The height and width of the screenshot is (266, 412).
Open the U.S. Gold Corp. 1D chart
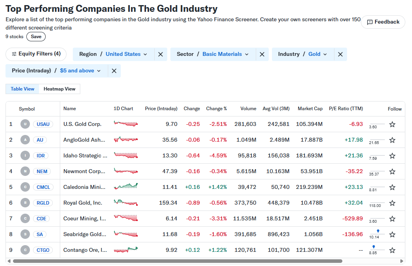click(126, 124)
